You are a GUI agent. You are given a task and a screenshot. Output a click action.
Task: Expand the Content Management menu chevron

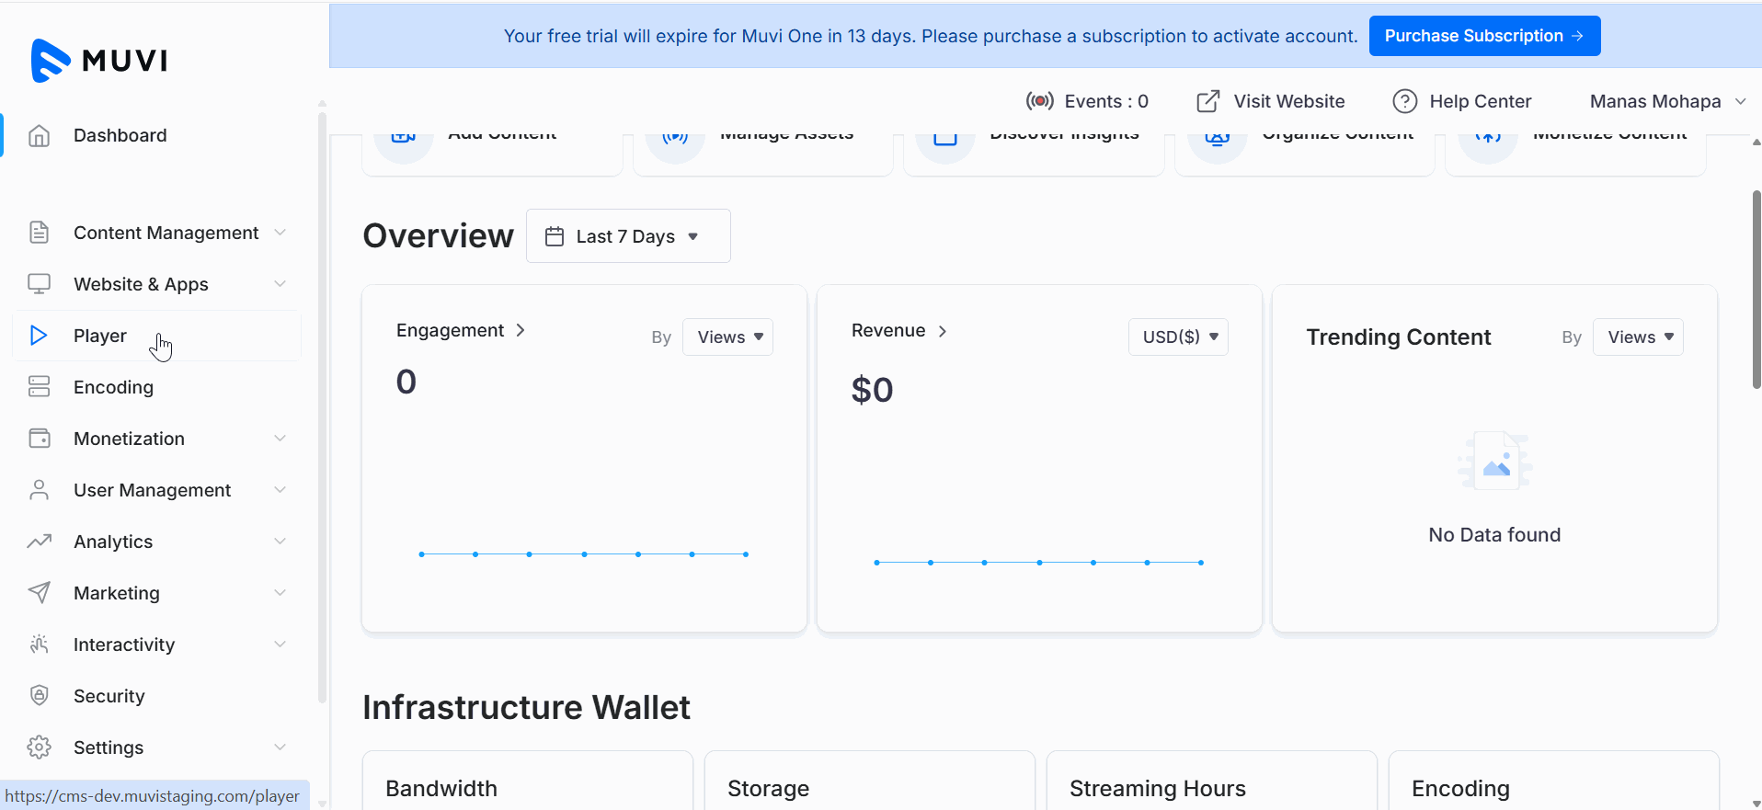point(280,233)
